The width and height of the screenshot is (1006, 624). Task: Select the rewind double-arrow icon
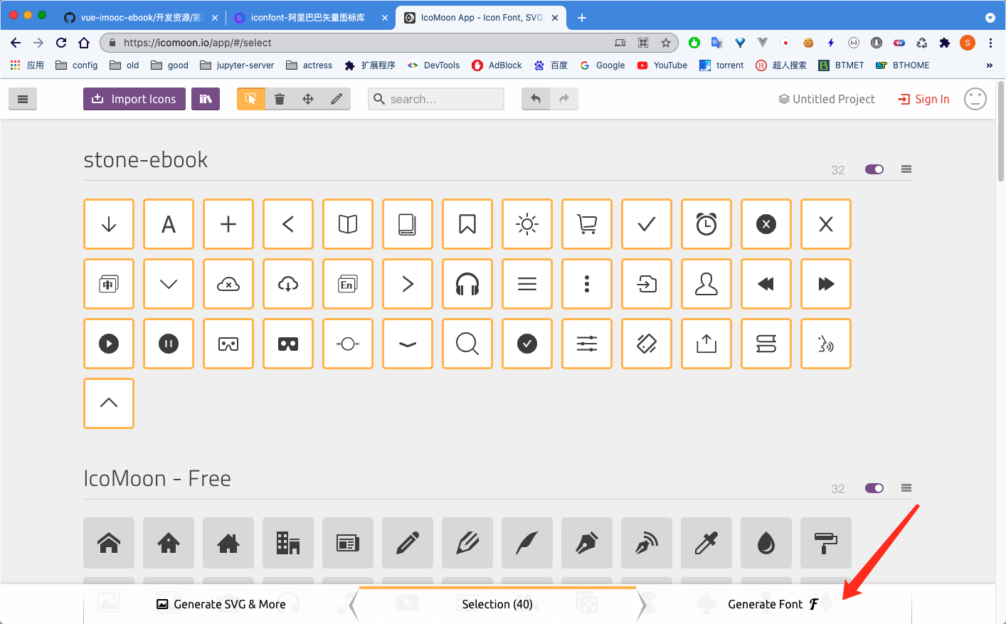tap(766, 284)
